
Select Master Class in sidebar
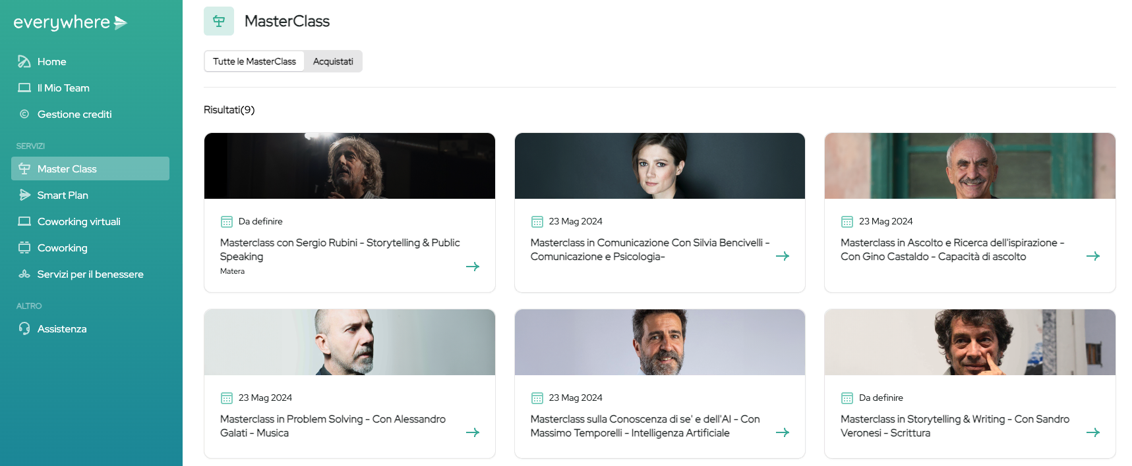[90, 168]
